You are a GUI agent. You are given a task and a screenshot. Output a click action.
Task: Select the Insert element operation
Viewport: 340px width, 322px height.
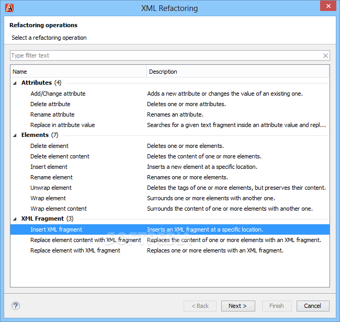click(x=49, y=167)
